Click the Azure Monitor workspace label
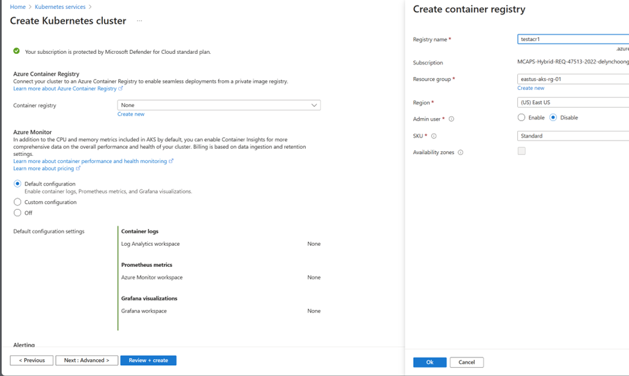This screenshot has width=629, height=376. (152, 277)
